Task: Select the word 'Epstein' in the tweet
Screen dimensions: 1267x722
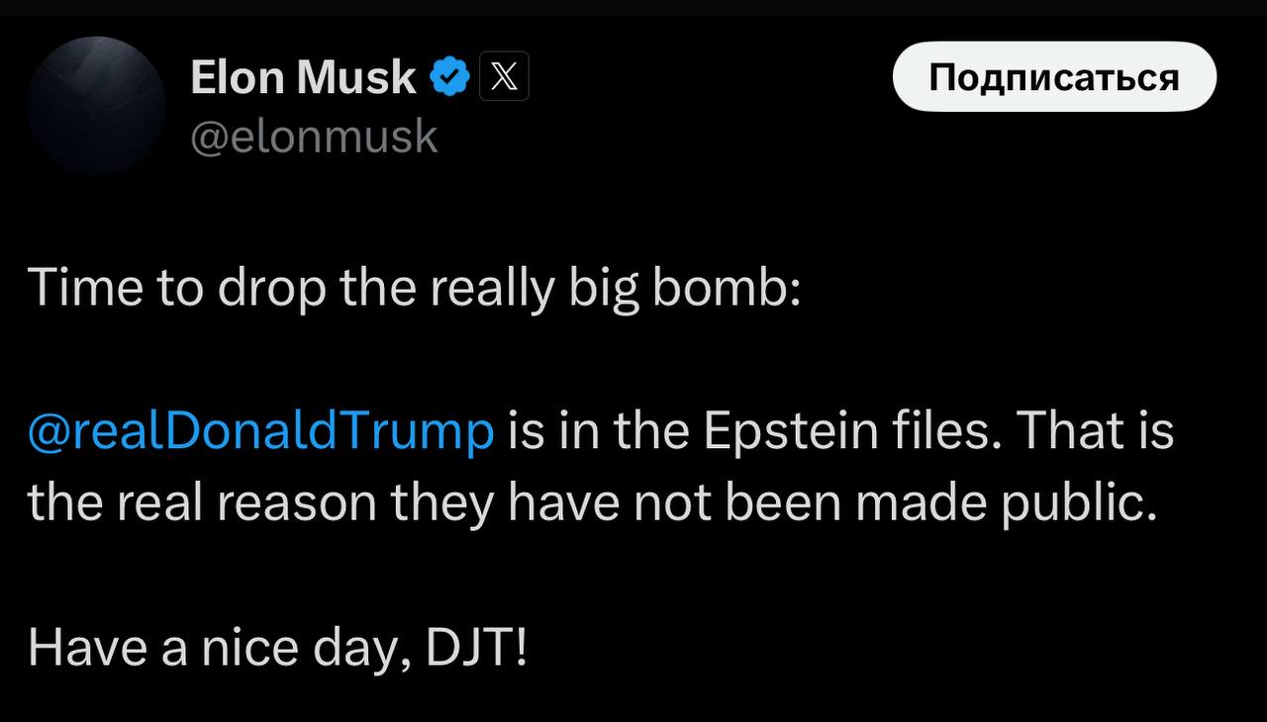Action: 782,432
